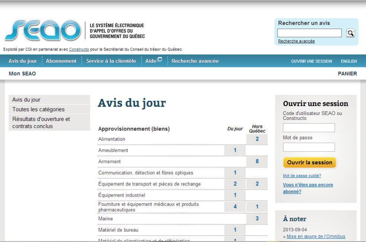Screen dimensions: 366x242
Task: Open Avis du jour in top navigation
Action: 23,61
